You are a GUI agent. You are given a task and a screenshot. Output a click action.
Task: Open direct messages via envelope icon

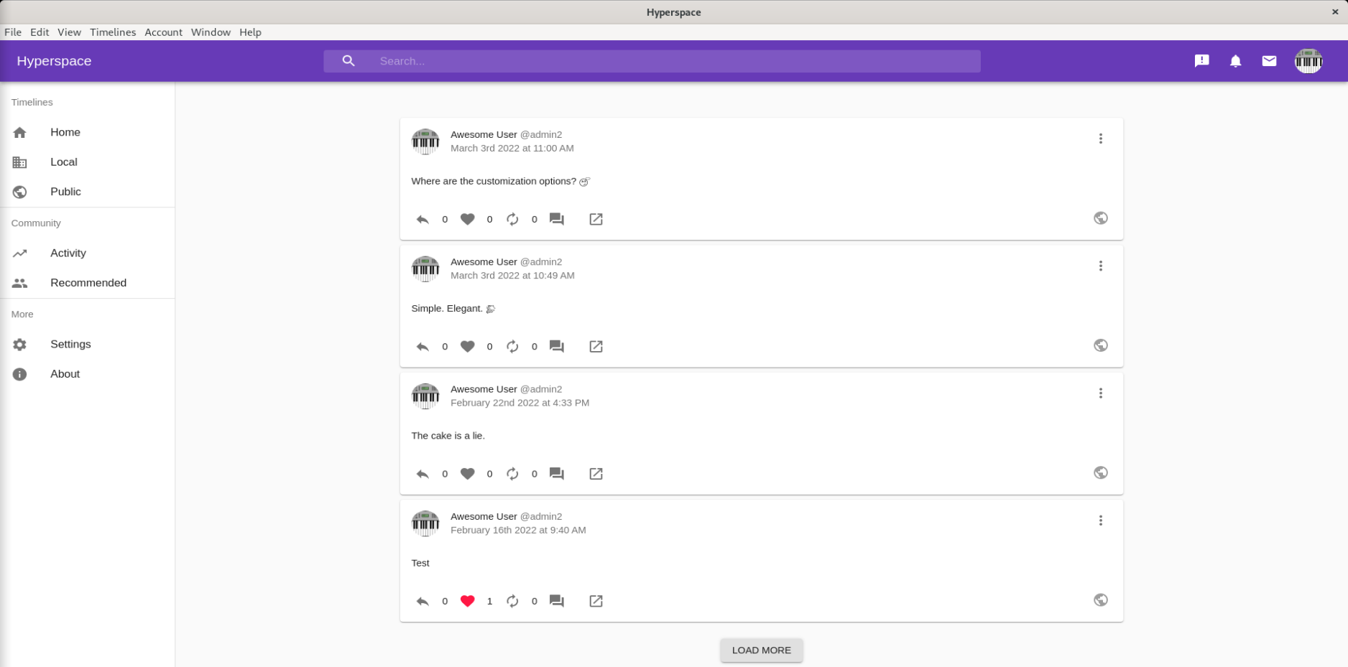[x=1269, y=61]
